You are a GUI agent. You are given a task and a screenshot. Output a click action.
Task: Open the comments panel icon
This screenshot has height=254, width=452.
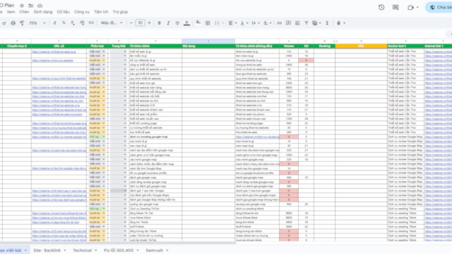395,7
